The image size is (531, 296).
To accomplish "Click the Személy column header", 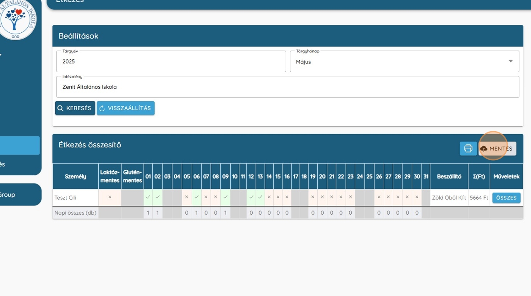I will coord(76,176).
